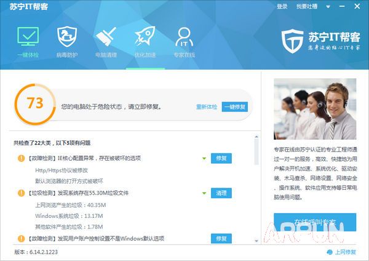
Task: Click the 重新体检 link
Action: click(207, 107)
